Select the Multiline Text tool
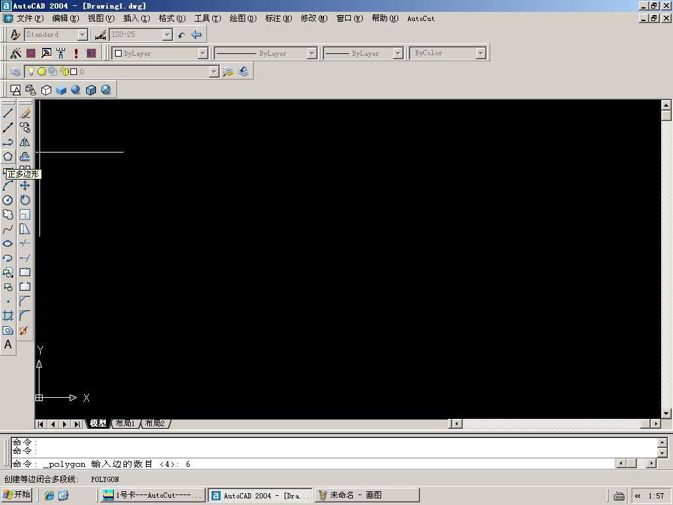Screen dimensions: 673x505 coord(8,345)
